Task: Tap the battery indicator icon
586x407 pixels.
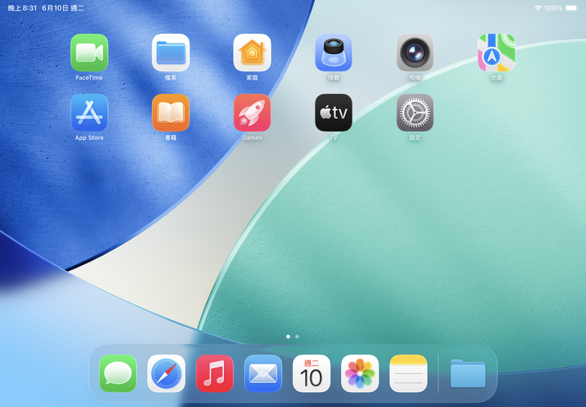Action: 572,8
